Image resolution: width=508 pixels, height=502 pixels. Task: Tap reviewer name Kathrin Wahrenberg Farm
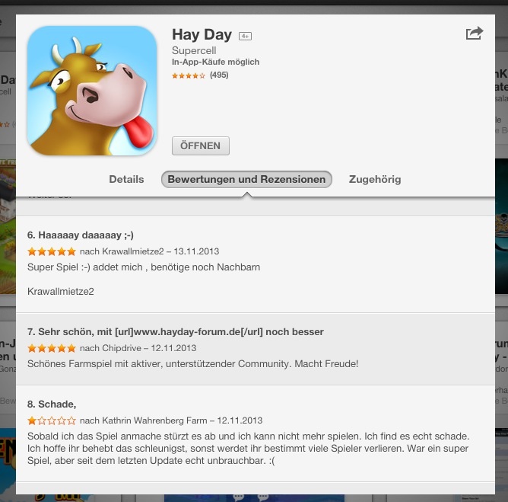[154, 420]
